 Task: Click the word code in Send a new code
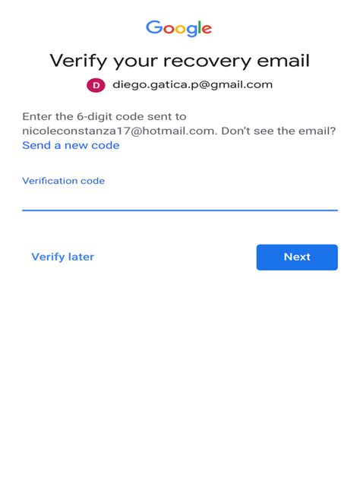point(106,145)
